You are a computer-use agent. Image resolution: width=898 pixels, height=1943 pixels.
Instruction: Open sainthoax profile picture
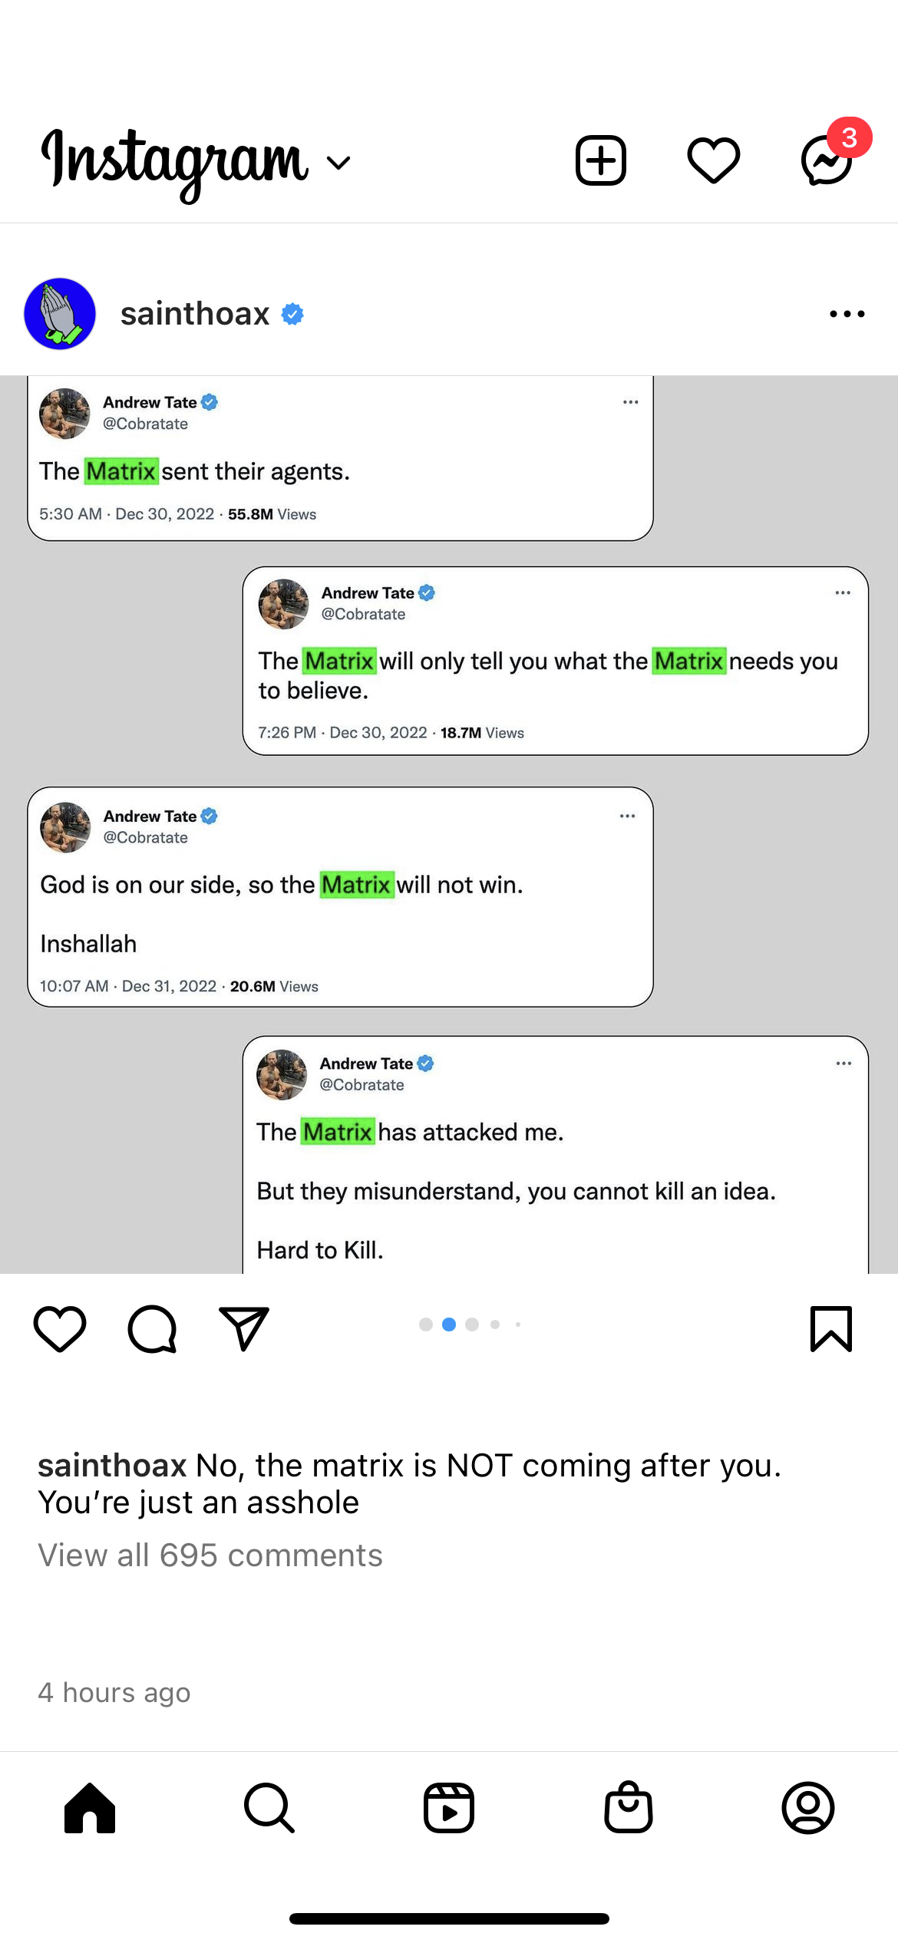coord(60,314)
